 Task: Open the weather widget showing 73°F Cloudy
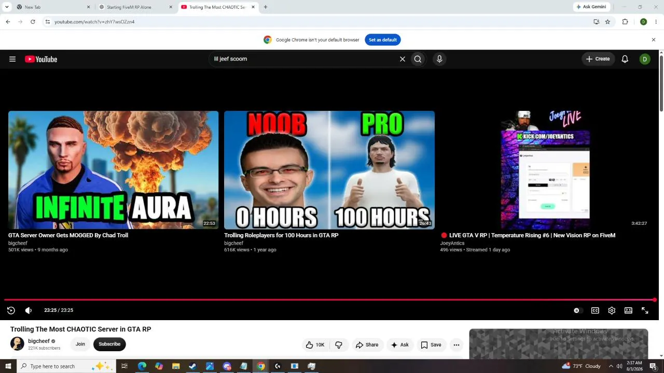(581, 366)
